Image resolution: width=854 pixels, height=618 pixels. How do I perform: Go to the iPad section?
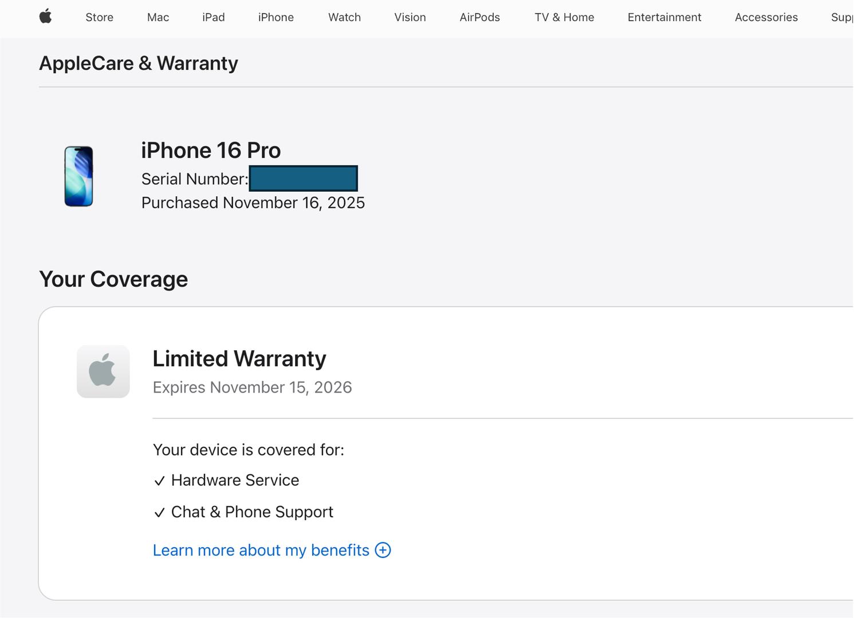213,17
